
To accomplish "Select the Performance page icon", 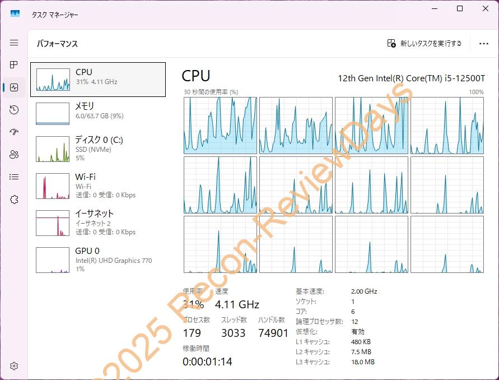I will 14,87.
